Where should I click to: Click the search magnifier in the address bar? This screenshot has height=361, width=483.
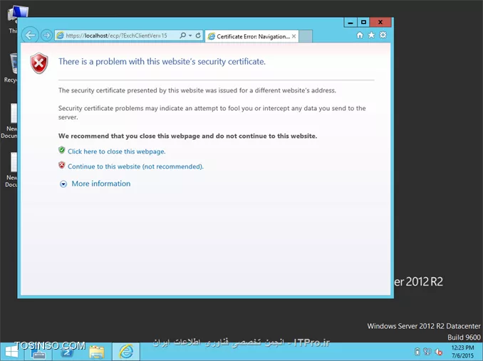click(x=182, y=36)
